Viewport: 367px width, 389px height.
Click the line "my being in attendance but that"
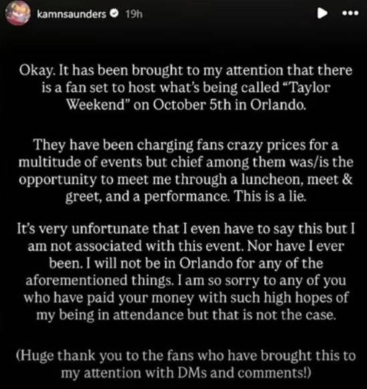pos(186,315)
